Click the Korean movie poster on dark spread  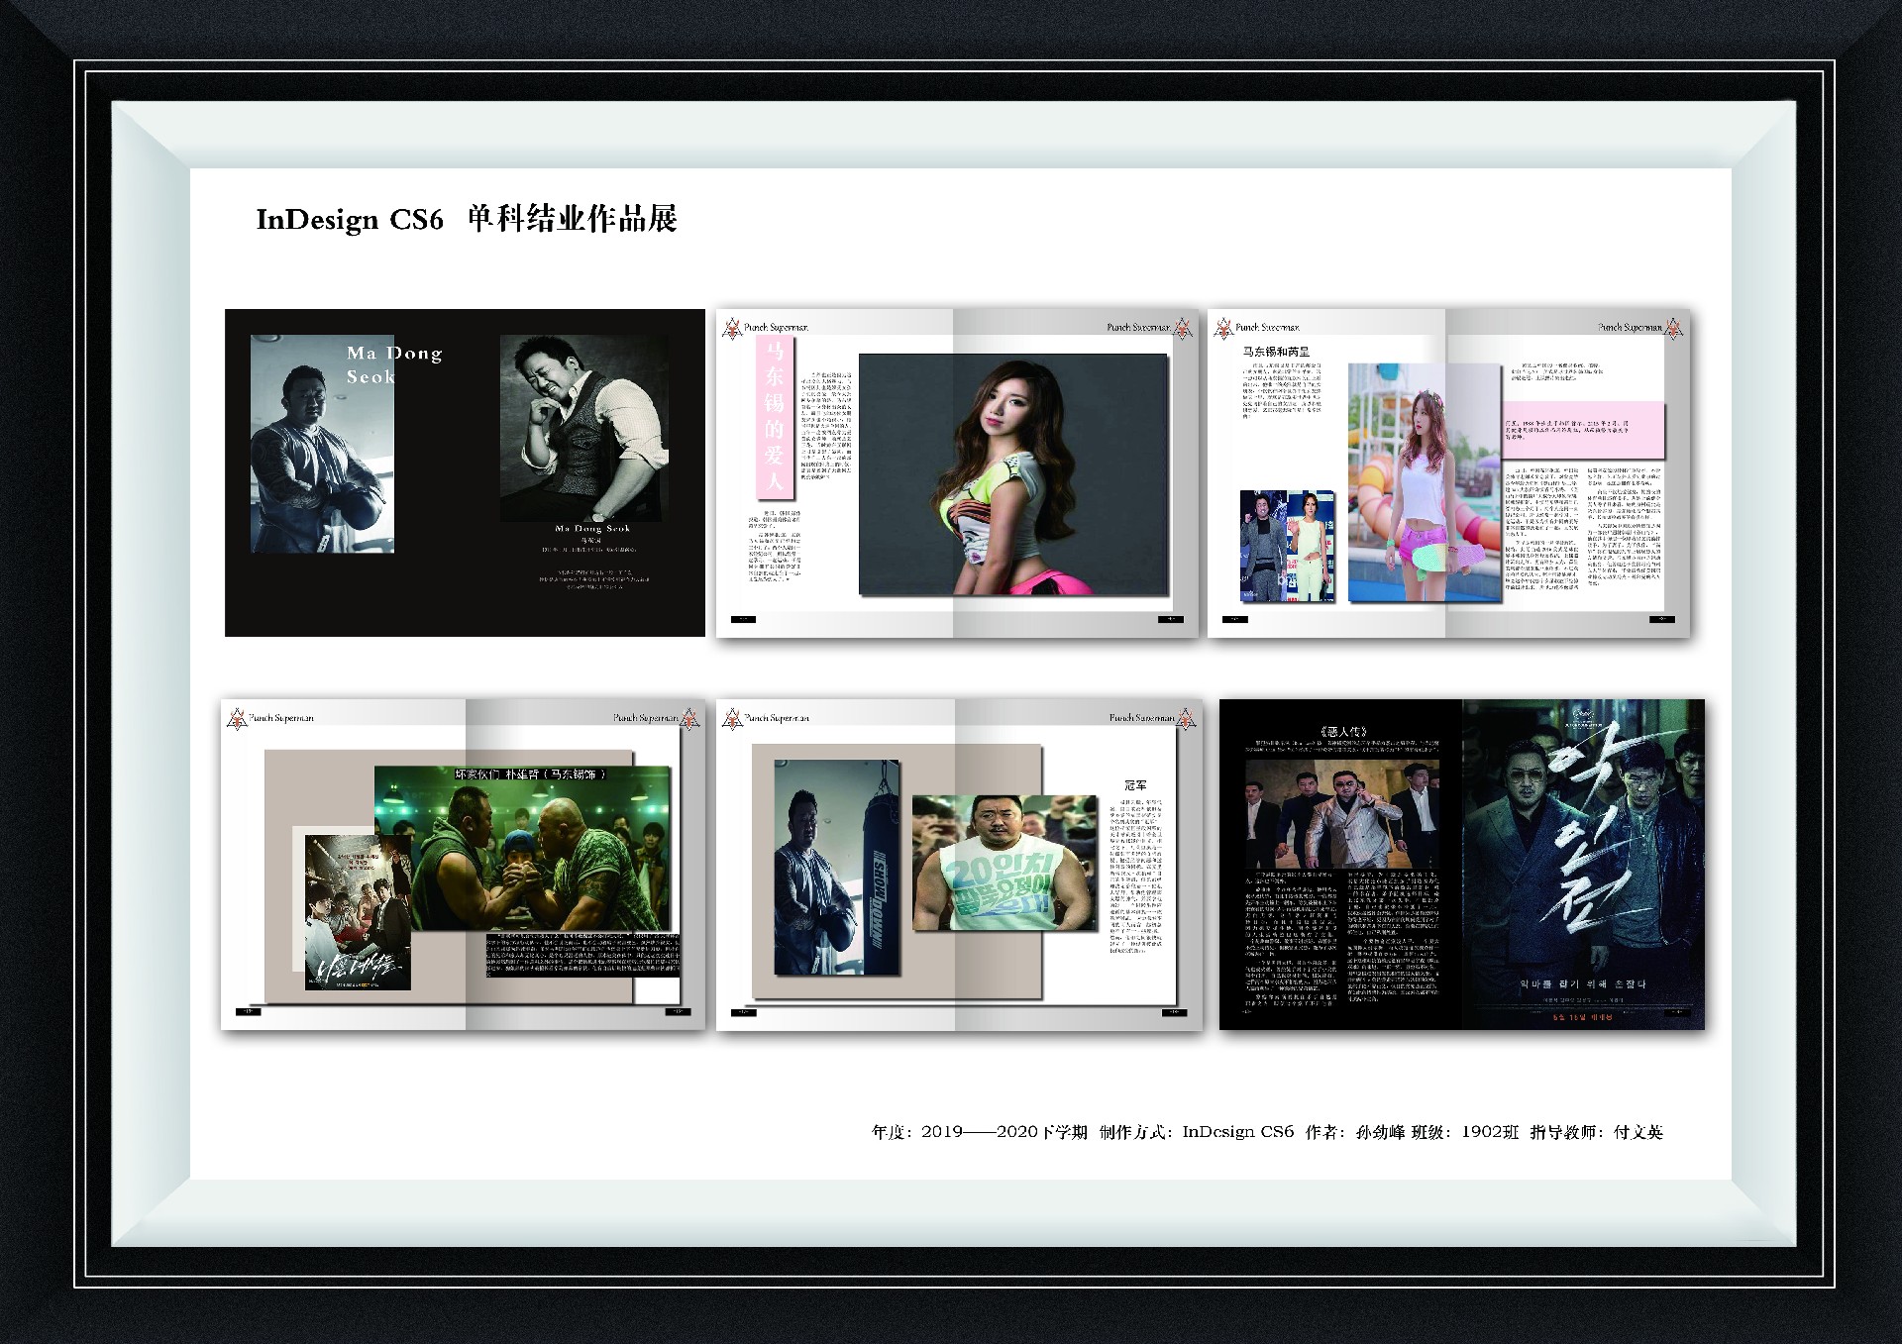(x=1583, y=864)
